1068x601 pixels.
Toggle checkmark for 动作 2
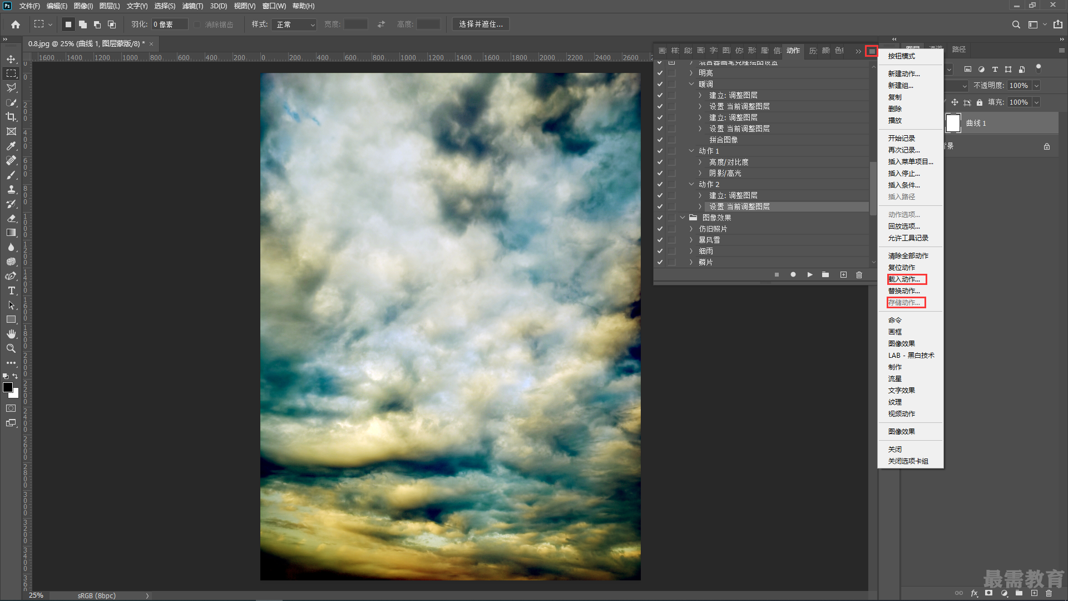tap(660, 184)
